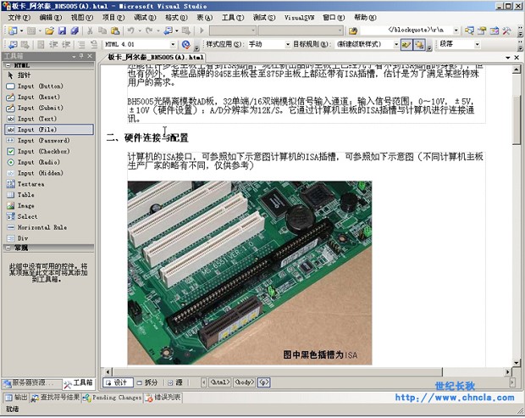Screen dimensions: 525x418
Task: Select the Pointer (指针) tool
Action: 49,75
